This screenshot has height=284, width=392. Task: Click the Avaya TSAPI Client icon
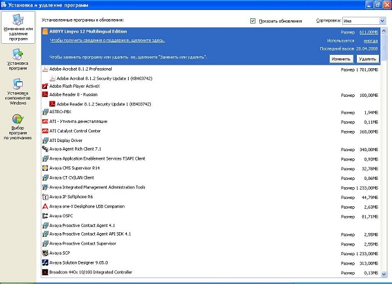[x=45, y=158]
